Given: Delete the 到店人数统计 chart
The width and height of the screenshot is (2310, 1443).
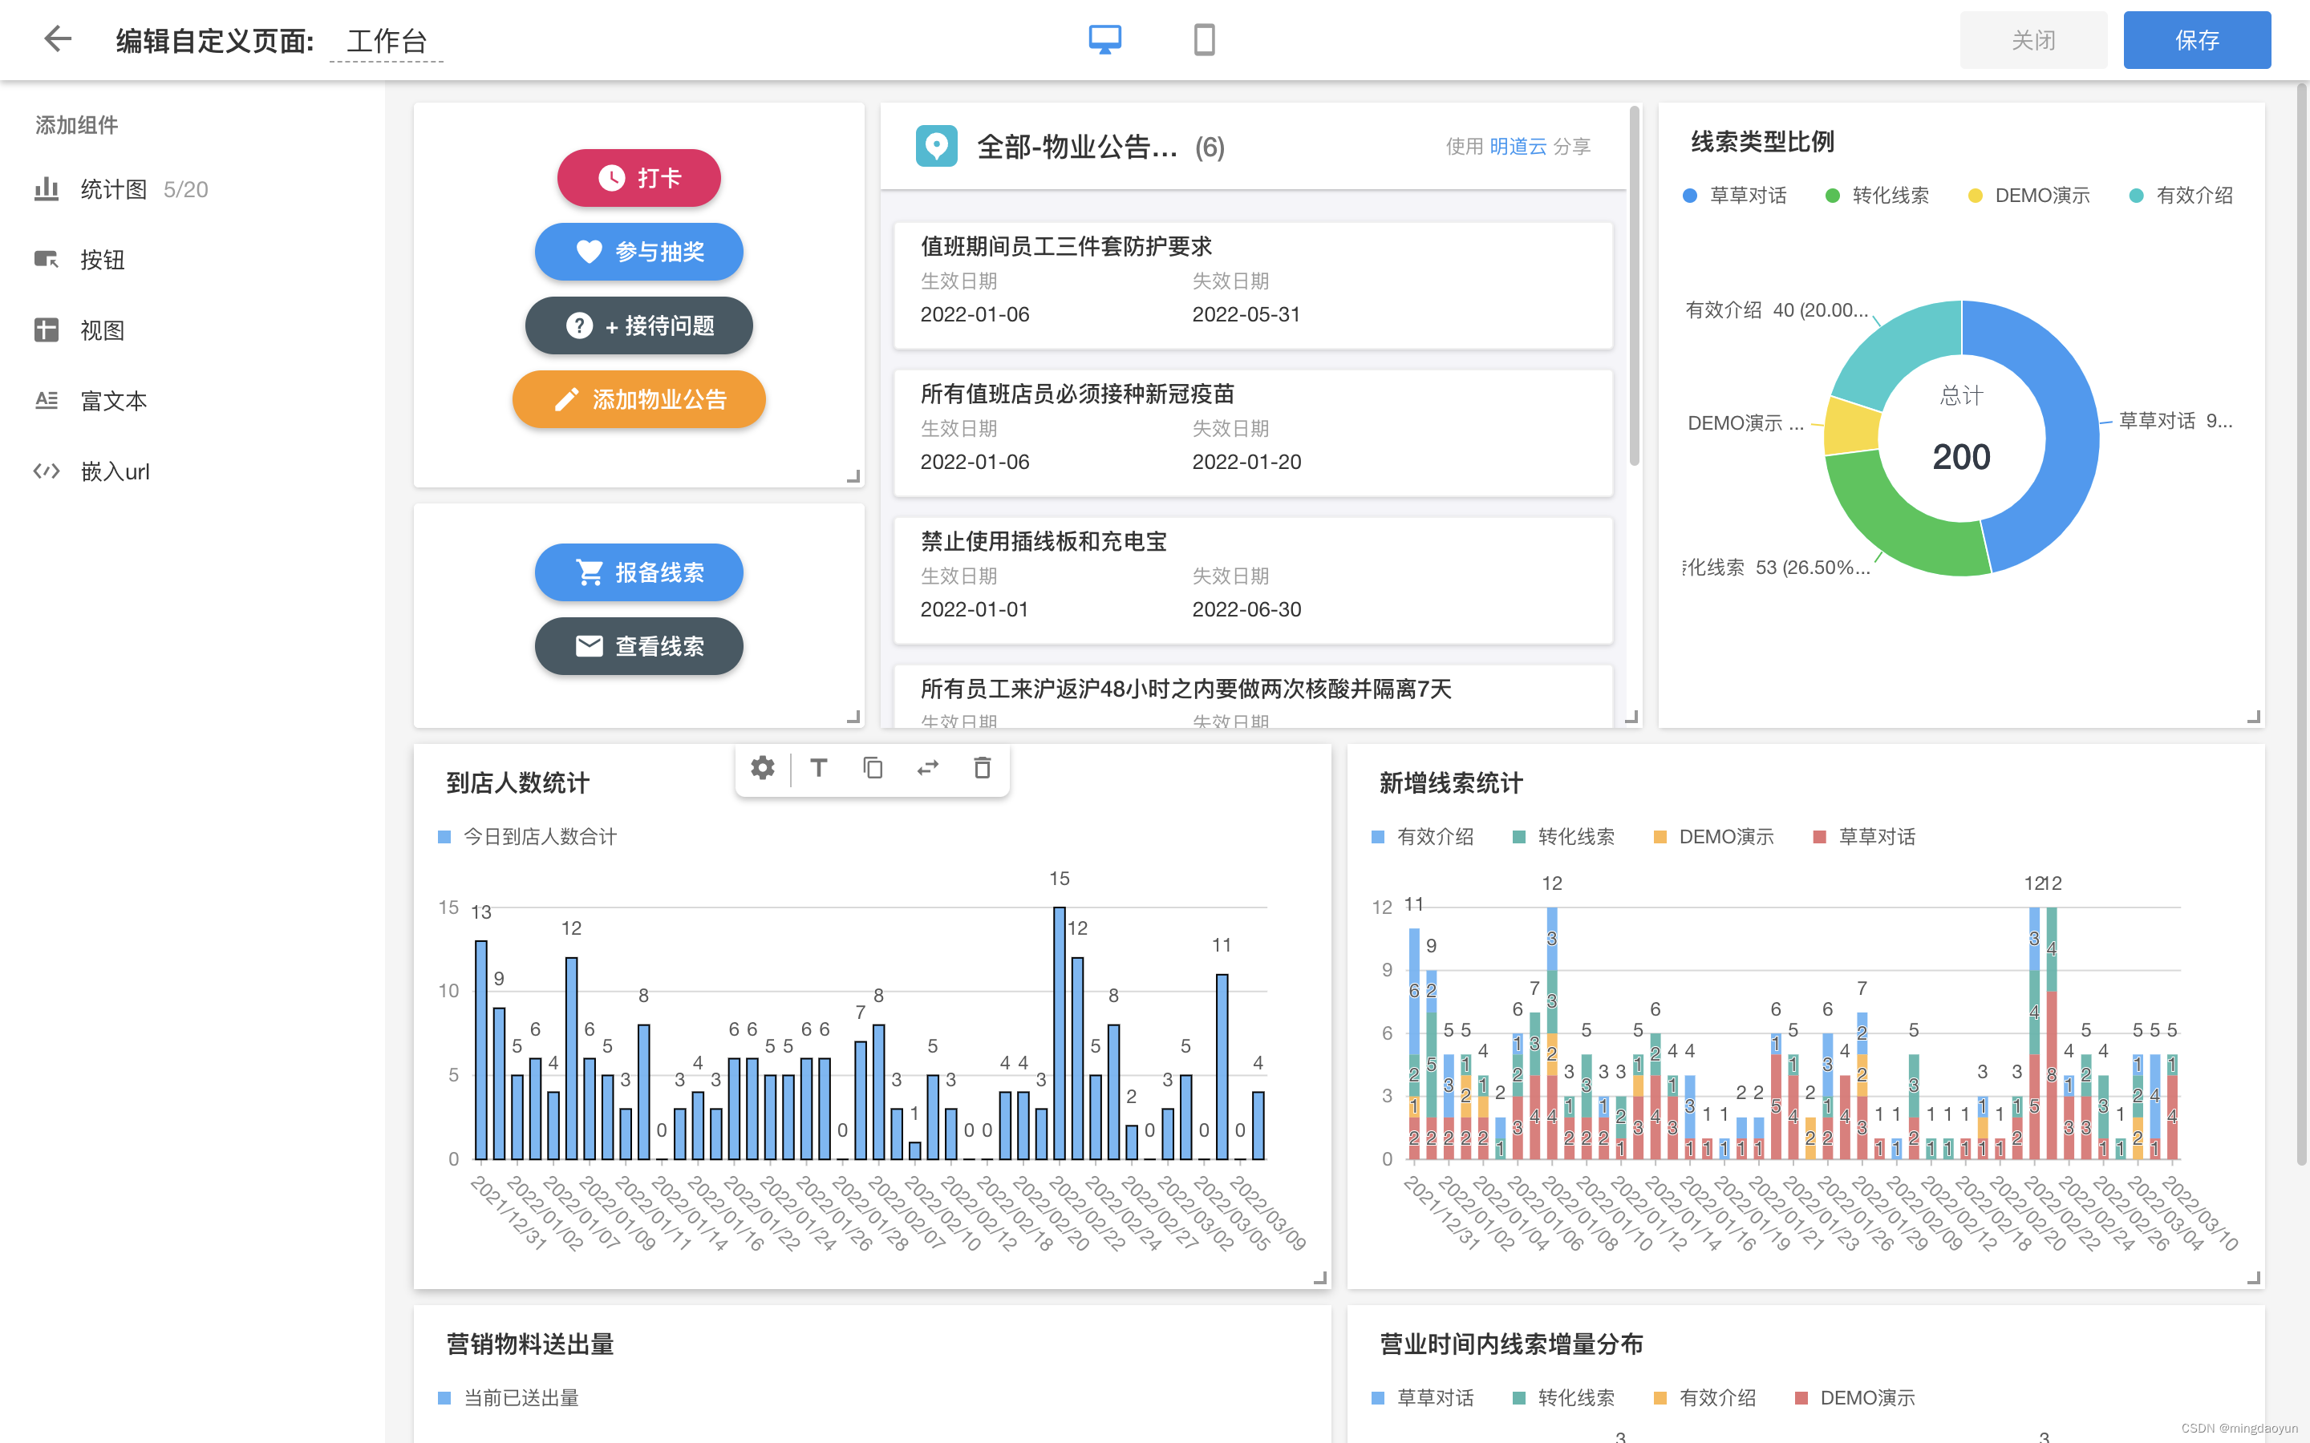Looking at the screenshot, I should [x=983, y=768].
